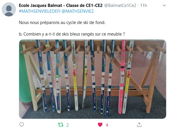Click the @BalmatCe1Ce2 handle
169x130 pixels.
point(120,5)
